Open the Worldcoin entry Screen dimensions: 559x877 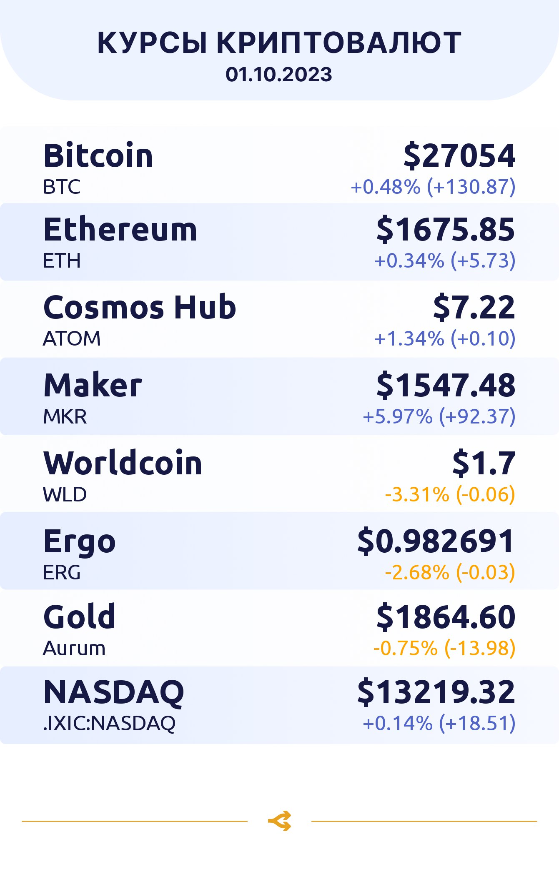pos(123,464)
